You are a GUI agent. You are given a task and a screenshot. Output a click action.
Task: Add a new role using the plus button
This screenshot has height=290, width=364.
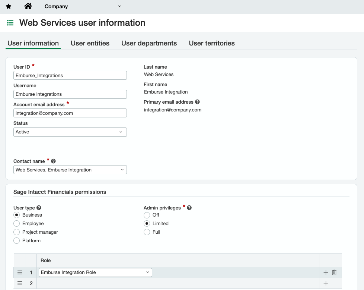click(325, 272)
